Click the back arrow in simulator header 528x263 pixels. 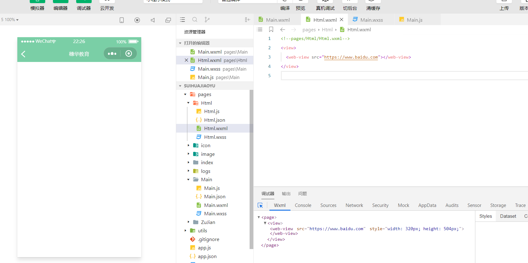point(23,54)
